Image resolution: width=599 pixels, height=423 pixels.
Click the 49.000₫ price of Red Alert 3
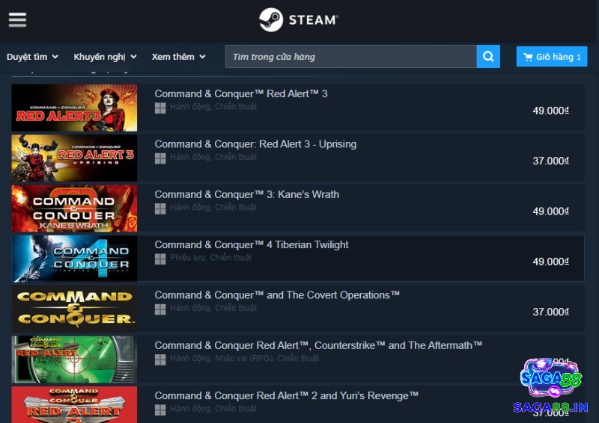click(551, 111)
